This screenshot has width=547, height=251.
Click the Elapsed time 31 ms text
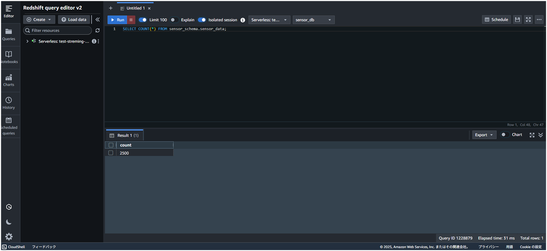coord(496,238)
